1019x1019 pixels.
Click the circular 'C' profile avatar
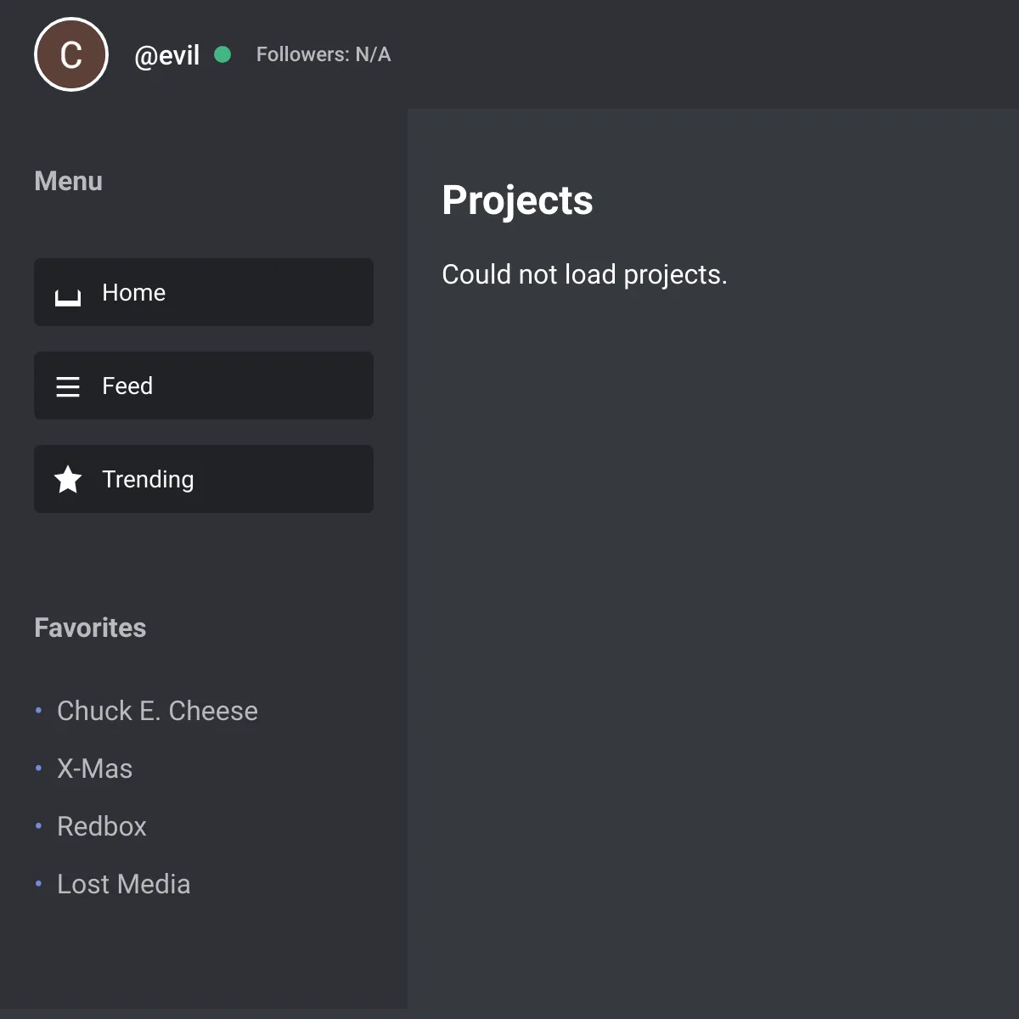71,54
